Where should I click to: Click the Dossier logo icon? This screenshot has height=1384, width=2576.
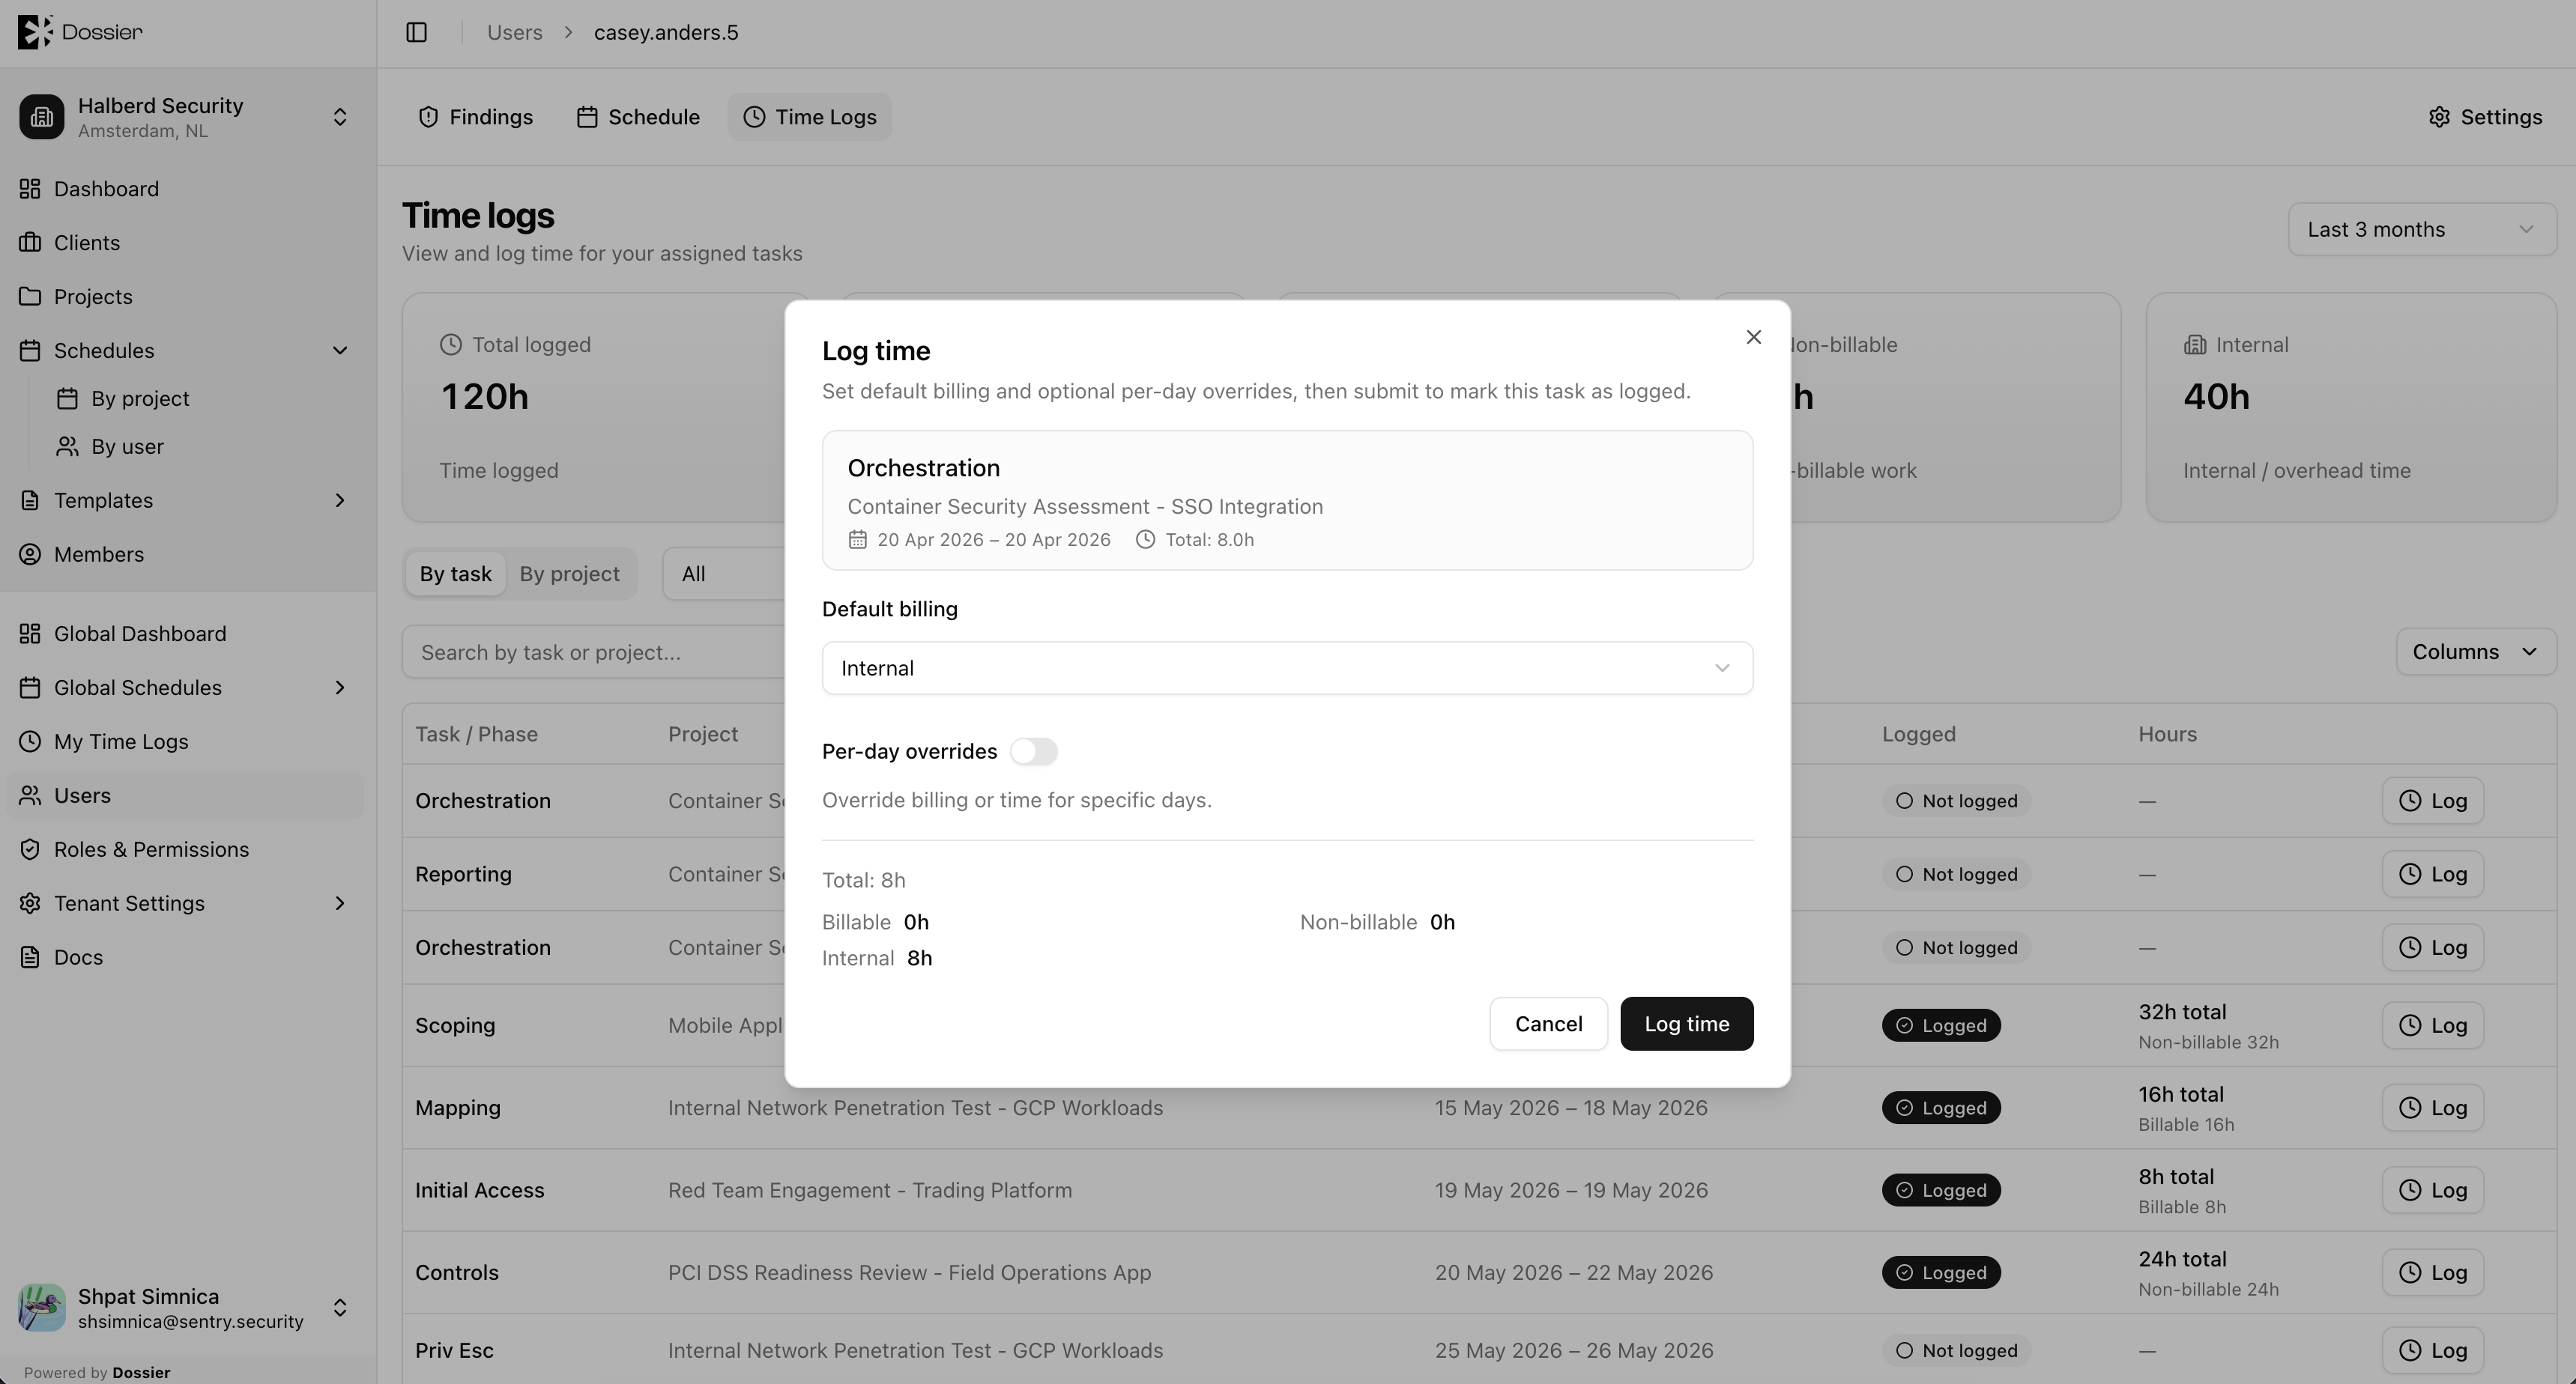coord(35,32)
